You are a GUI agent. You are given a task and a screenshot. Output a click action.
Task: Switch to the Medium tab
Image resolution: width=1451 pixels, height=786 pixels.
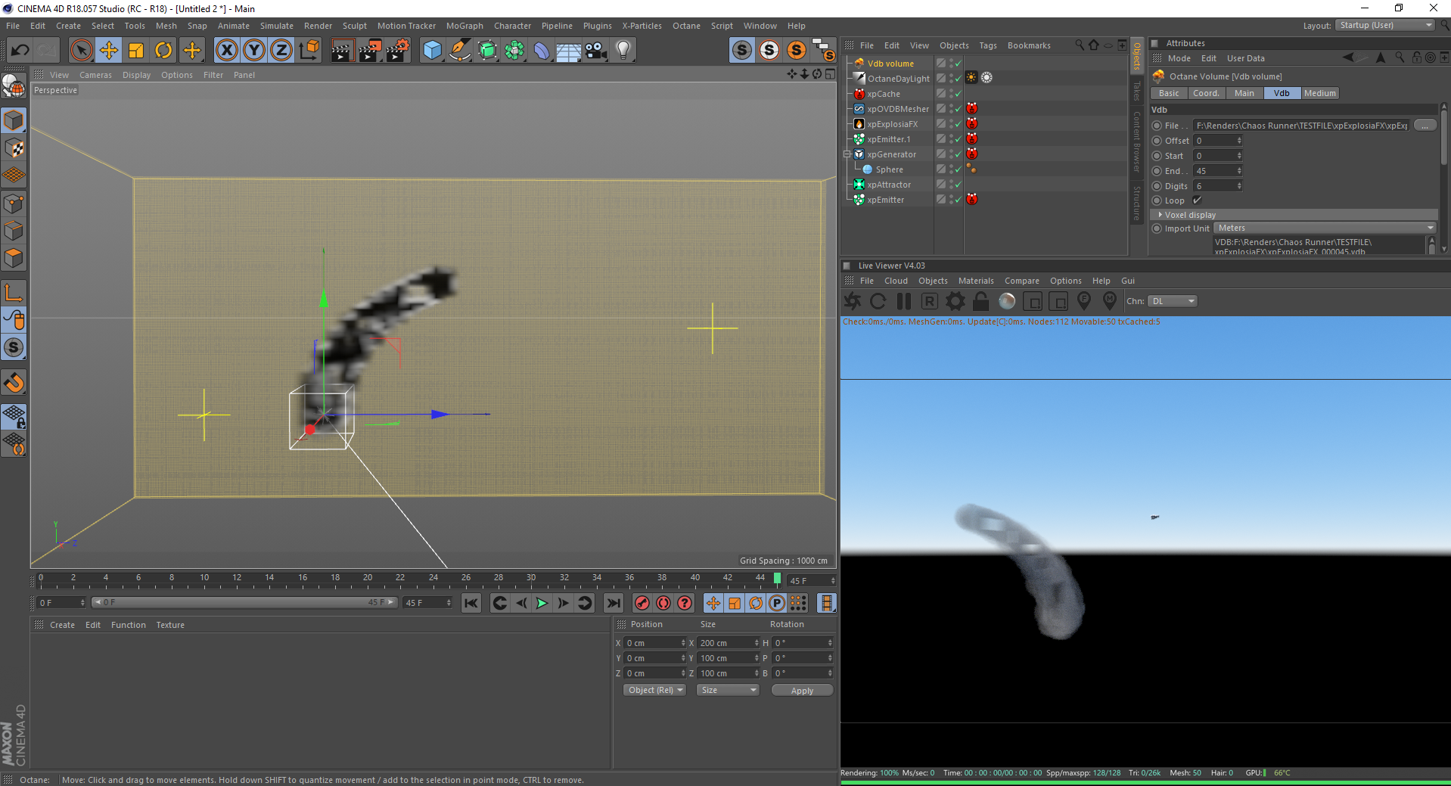pyautogui.click(x=1319, y=93)
